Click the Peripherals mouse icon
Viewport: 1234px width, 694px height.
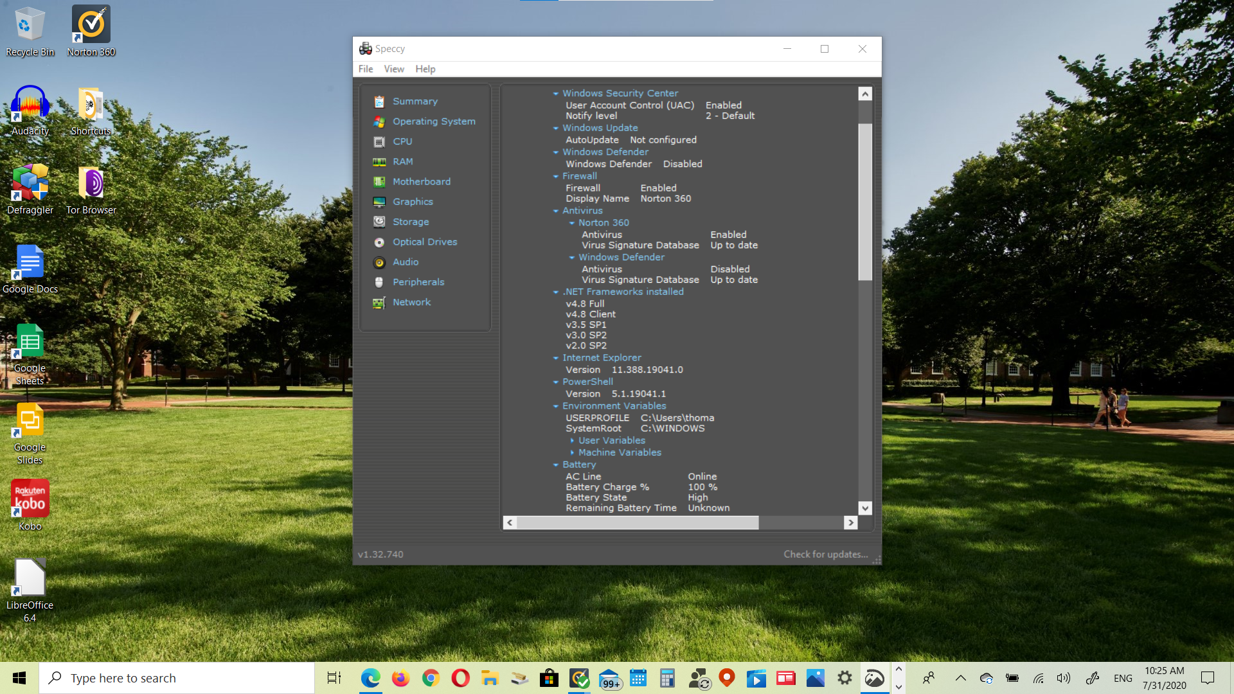[379, 282]
